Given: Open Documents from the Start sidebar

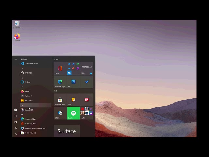Looking at the screenshot, I should pos(16,116).
